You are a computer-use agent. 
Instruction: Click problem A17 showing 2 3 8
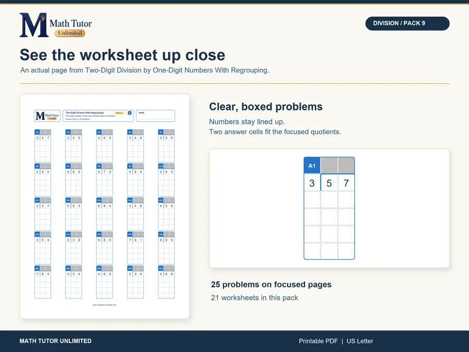point(73,248)
